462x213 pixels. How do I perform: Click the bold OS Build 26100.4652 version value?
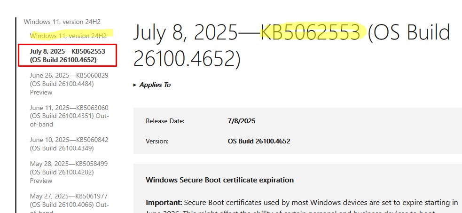tap(259, 141)
